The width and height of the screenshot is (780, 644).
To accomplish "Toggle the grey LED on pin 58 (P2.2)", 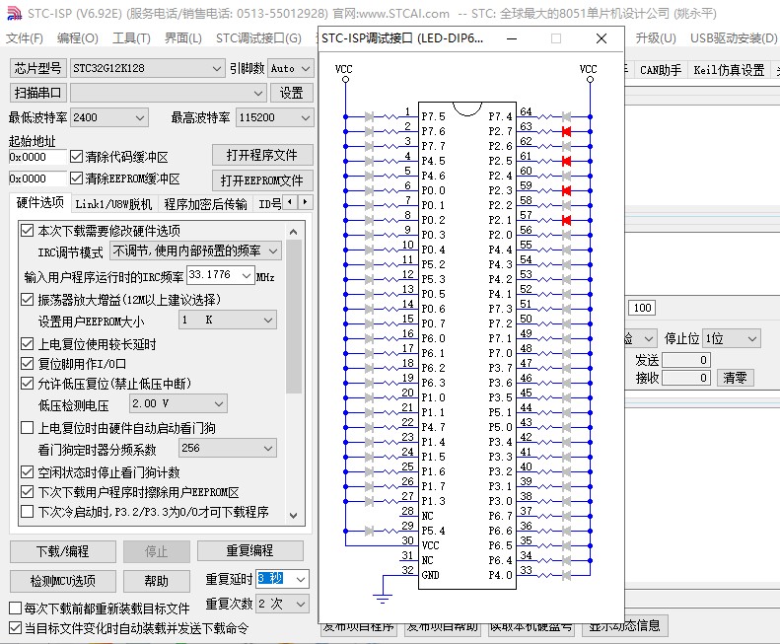I will click(566, 205).
